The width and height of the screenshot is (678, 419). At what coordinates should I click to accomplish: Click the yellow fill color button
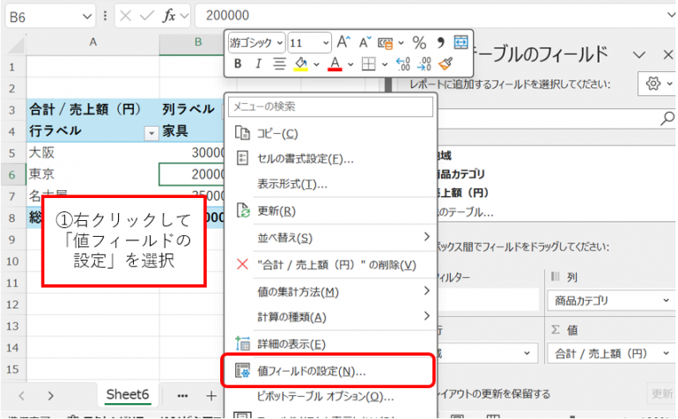pyautogui.click(x=300, y=63)
